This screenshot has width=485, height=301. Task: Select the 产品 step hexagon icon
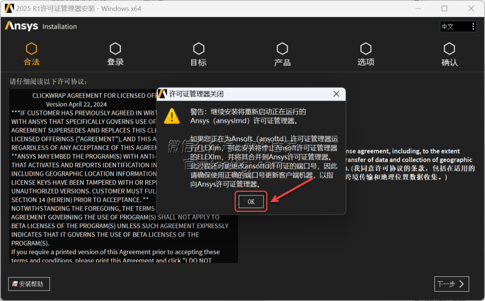coord(282,49)
